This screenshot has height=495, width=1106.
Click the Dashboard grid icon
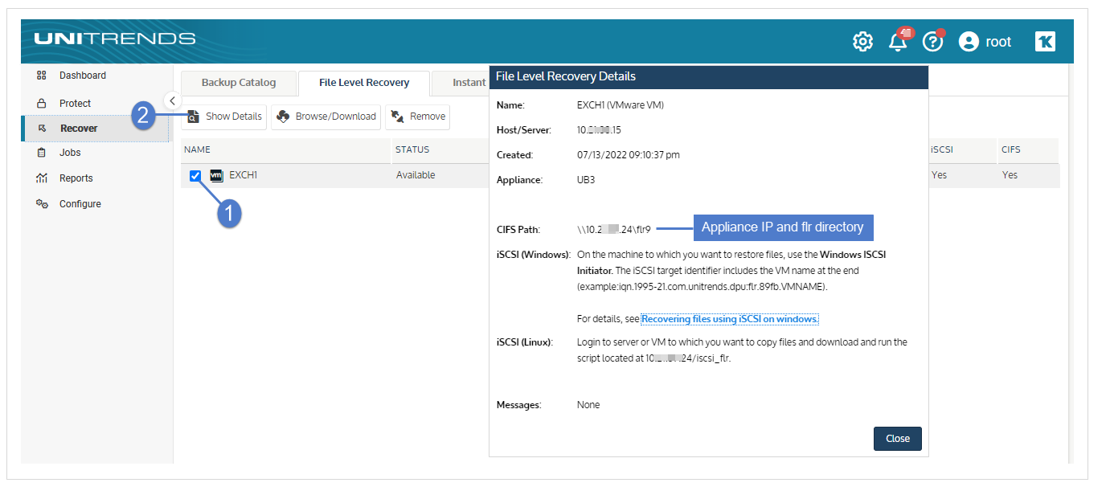tap(42, 76)
